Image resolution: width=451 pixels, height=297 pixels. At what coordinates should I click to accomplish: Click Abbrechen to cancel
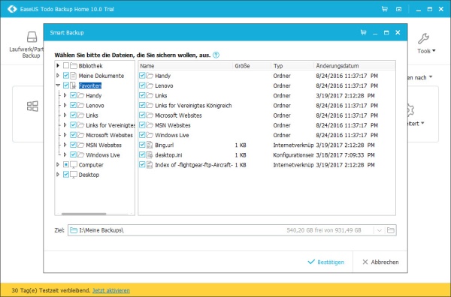[x=380, y=262]
